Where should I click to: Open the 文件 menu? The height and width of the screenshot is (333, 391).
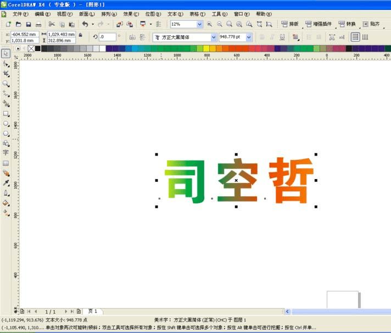coord(20,14)
